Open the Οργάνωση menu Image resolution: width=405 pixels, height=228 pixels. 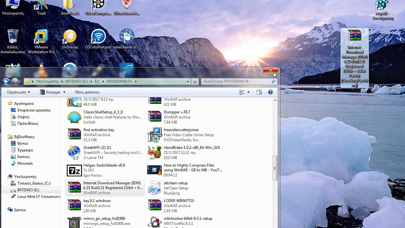tap(18, 92)
